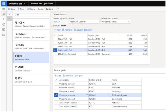Open Recent clock icon in the sidebar
Image resolution: width=167 pixels, height=112 pixels.
pyautogui.click(x=4, y=24)
